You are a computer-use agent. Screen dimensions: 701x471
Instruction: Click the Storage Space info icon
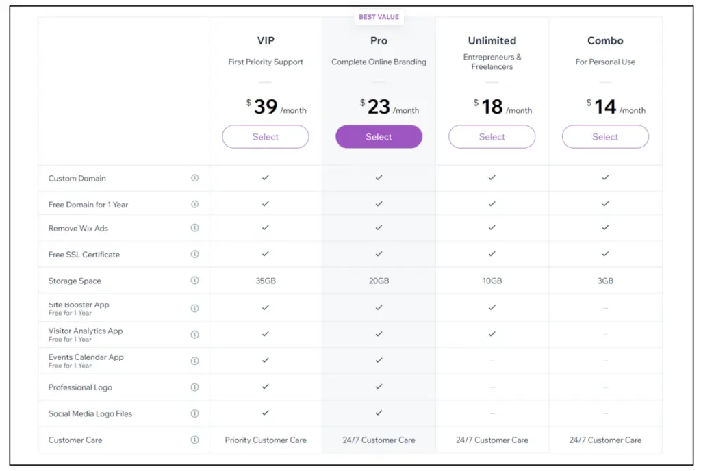tap(194, 281)
